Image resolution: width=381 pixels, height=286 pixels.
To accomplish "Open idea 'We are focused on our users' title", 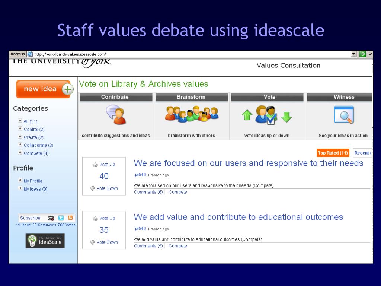I will [x=249, y=163].
